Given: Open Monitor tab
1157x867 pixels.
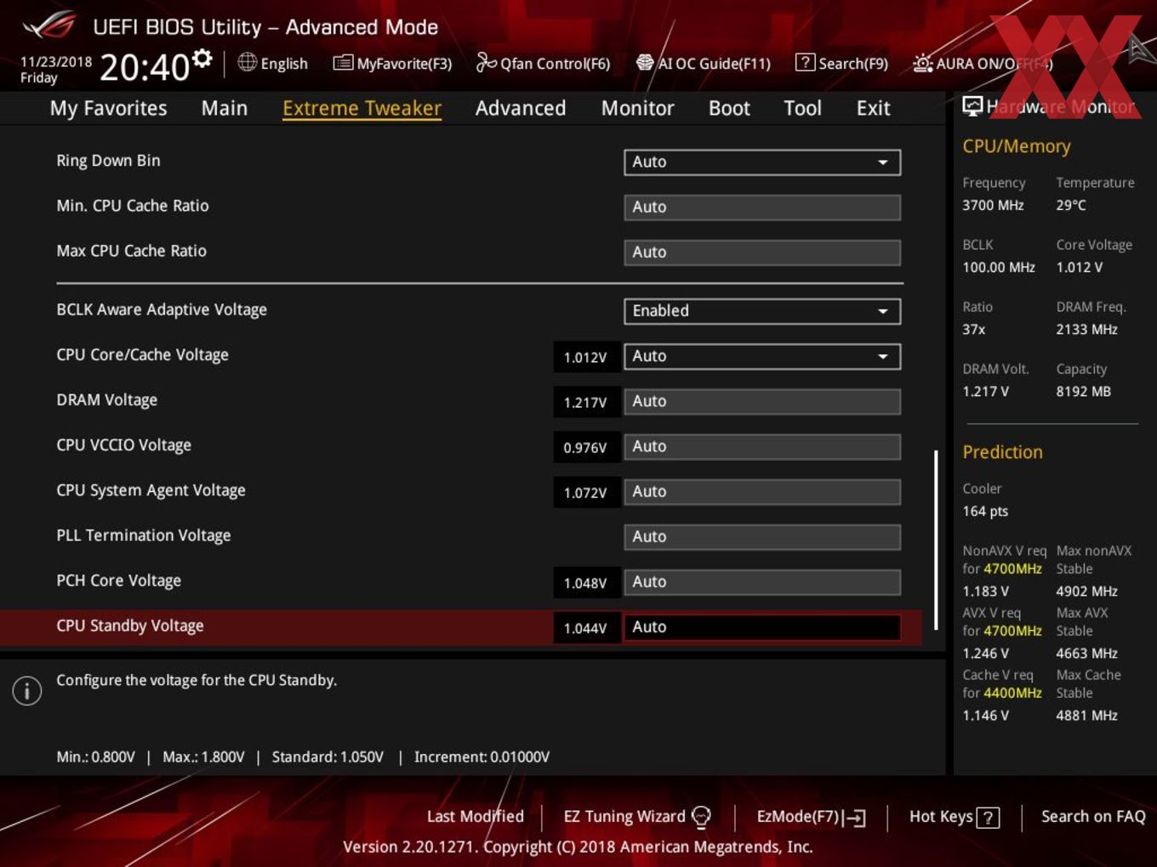Looking at the screenshot, I should [x=637, y=108].
